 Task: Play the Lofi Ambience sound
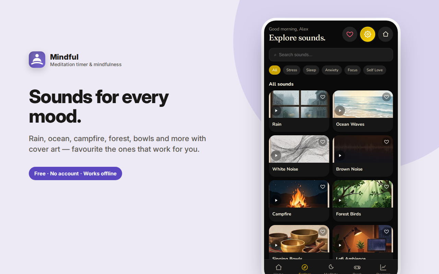pyautogui.click(x=340, y=245)
